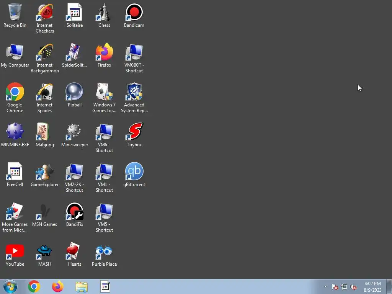Select the Windows 7 Games for... shortcut
This screenshot has width=392, height=294.
coord(104,98)
